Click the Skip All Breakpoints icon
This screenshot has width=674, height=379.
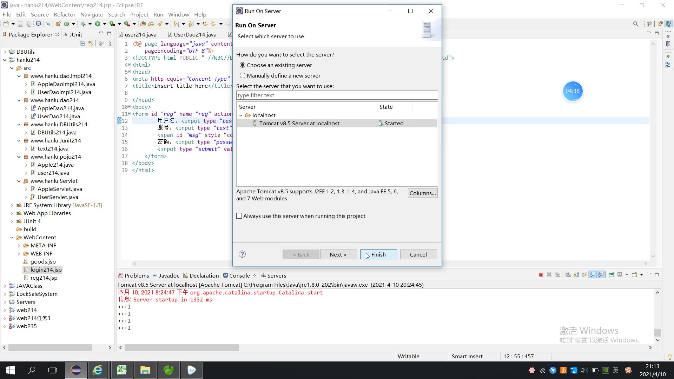point(48,24)
